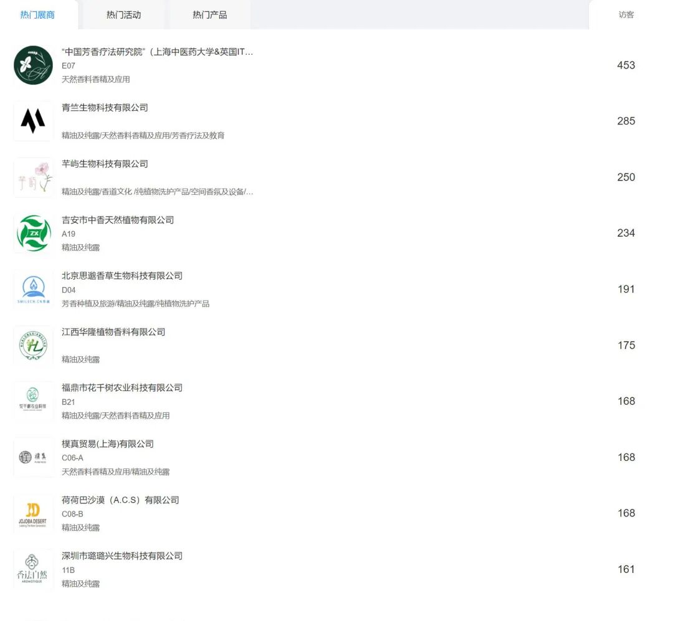This screenshot has width=673, height=621.
Task: Click visitor count 250
Action: [626, 178]
